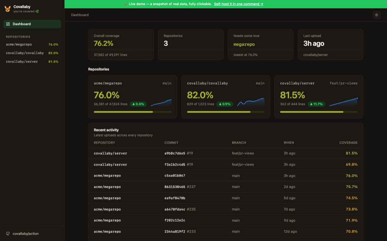Select commit ea9af8470b row
Image resolution: width=387 pixels, height=241 pixels.
point(226,198)
